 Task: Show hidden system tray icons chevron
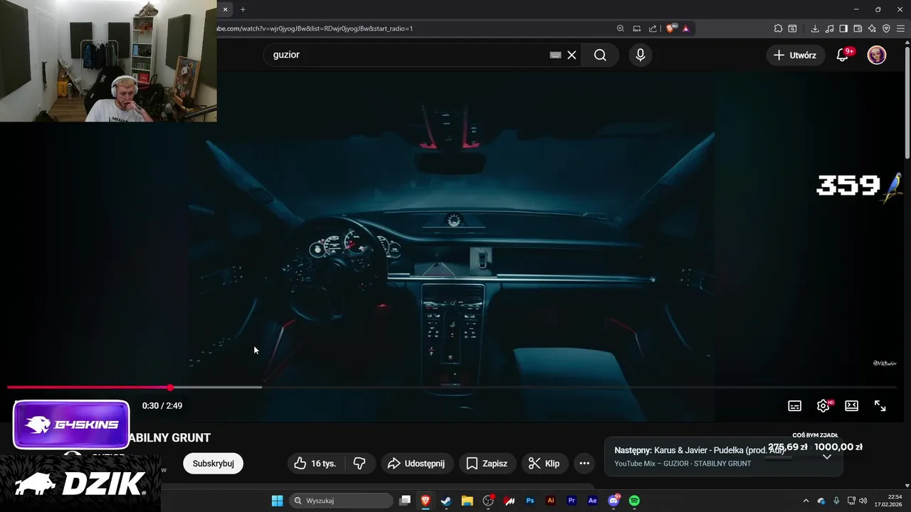[x=806, y=501]
